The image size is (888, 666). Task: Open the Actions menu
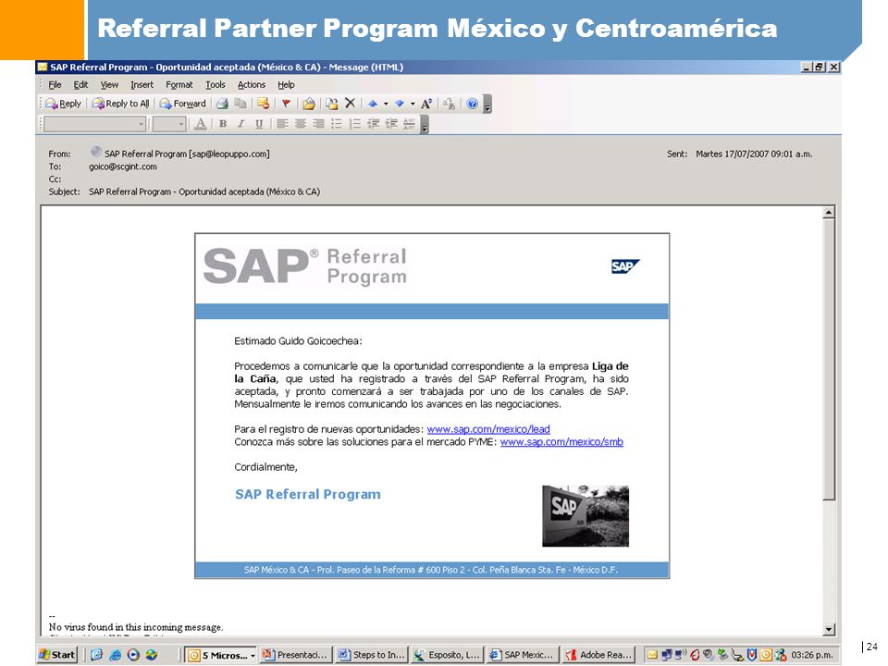(x=252, y=84)
